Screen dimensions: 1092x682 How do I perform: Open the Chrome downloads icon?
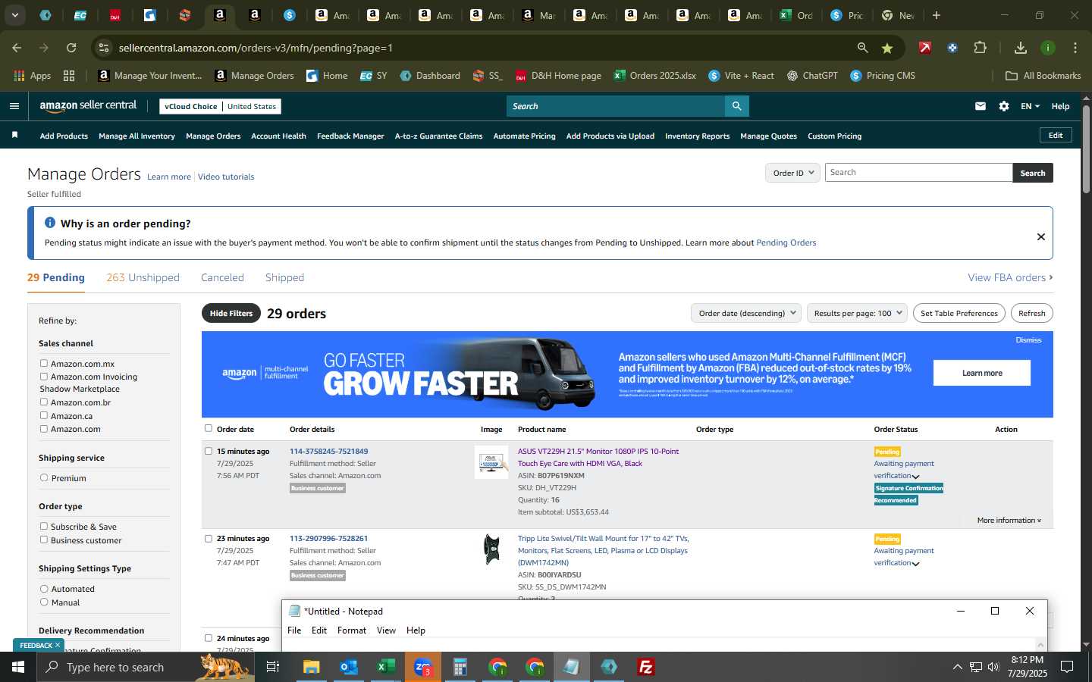pyautogui.click(x=1021, y=48)
